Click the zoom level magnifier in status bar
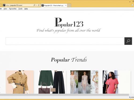The width and height of the screenshot is (134, 100). point(130,98)
